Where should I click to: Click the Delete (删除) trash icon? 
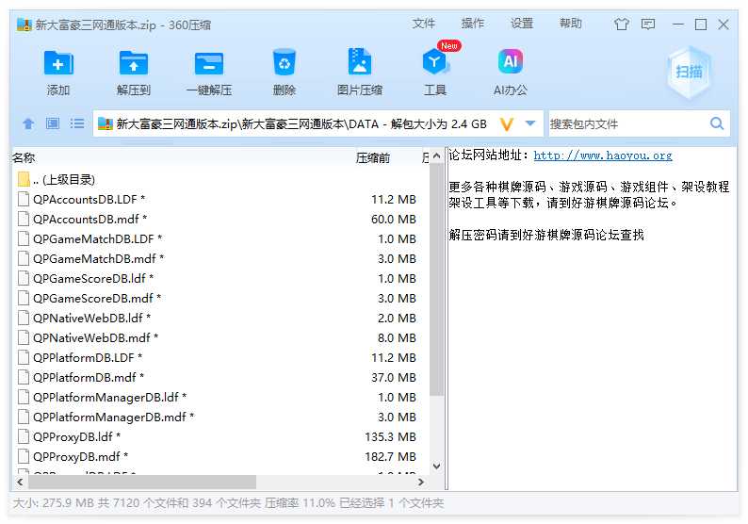click(x=285, y=62)
